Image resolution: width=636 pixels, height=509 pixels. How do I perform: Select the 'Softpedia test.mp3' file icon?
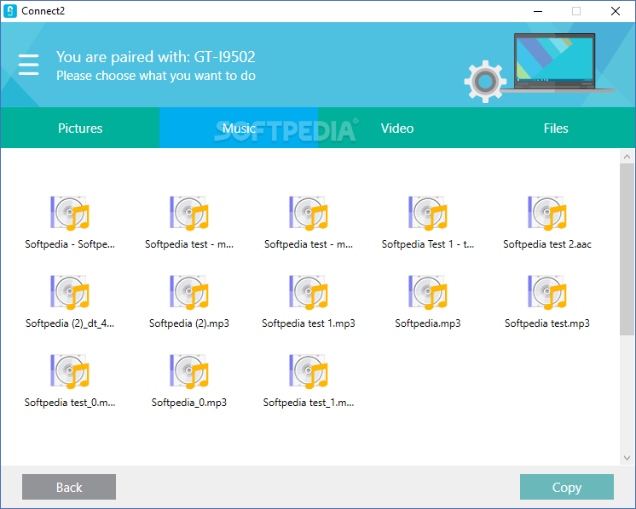pos(547,292)
